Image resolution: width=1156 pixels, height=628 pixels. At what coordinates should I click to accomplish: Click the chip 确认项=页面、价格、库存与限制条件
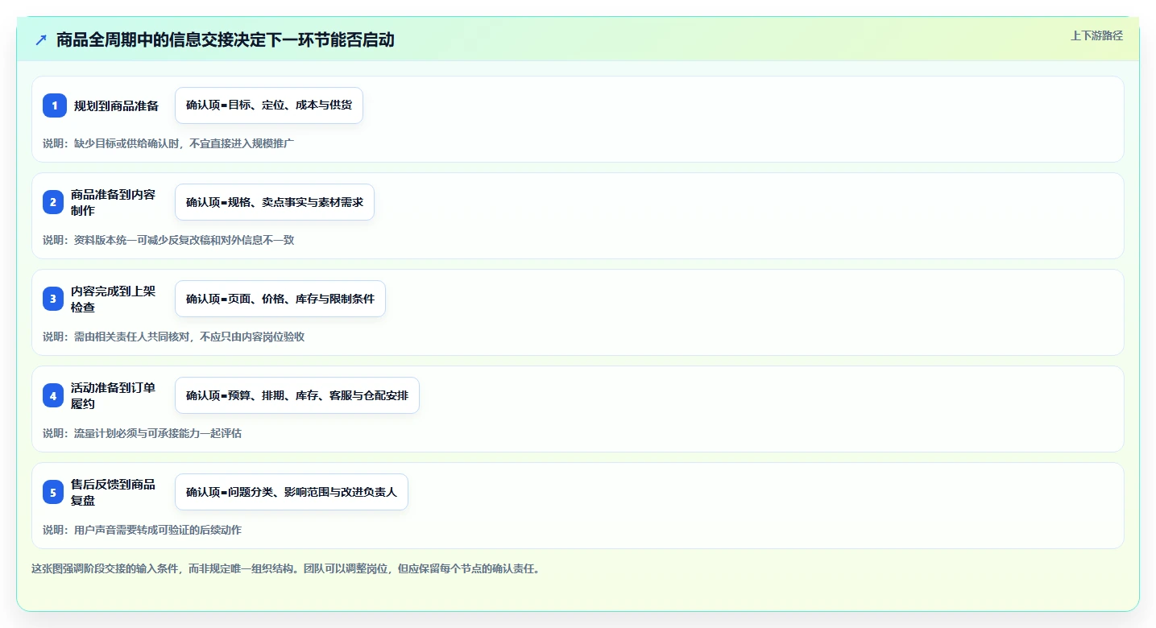(280, 299)
